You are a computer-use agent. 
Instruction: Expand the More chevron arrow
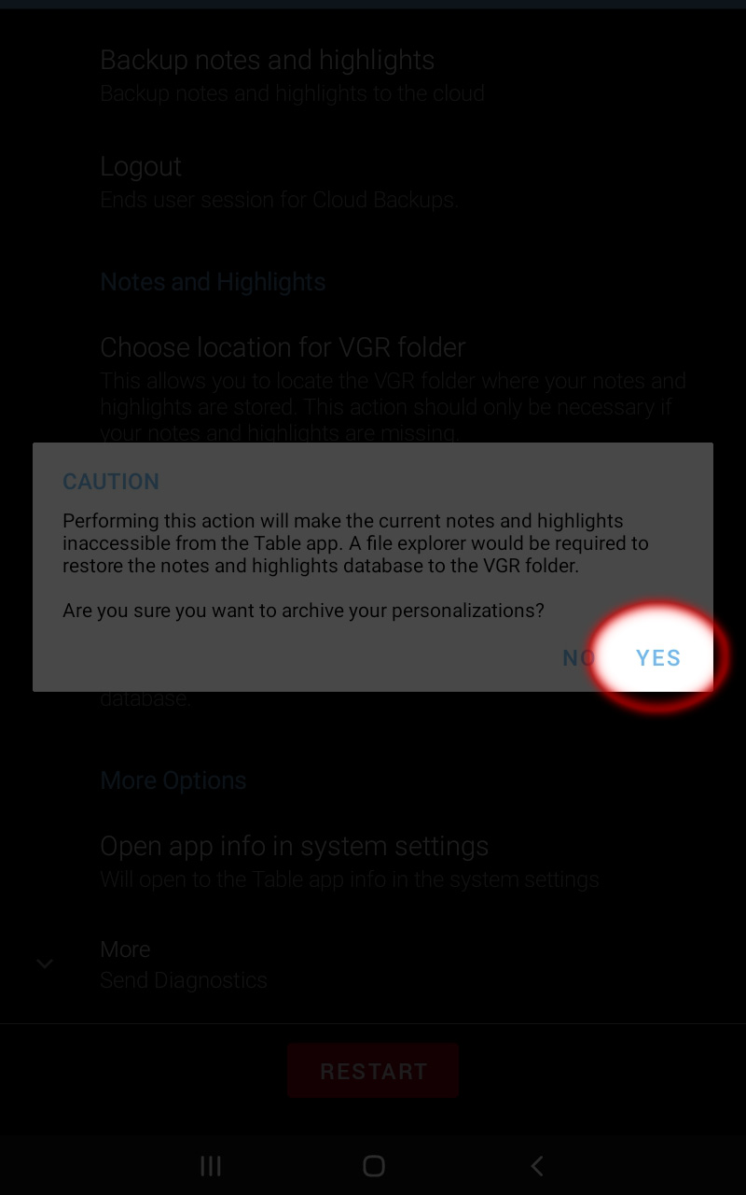click(44, 963)
